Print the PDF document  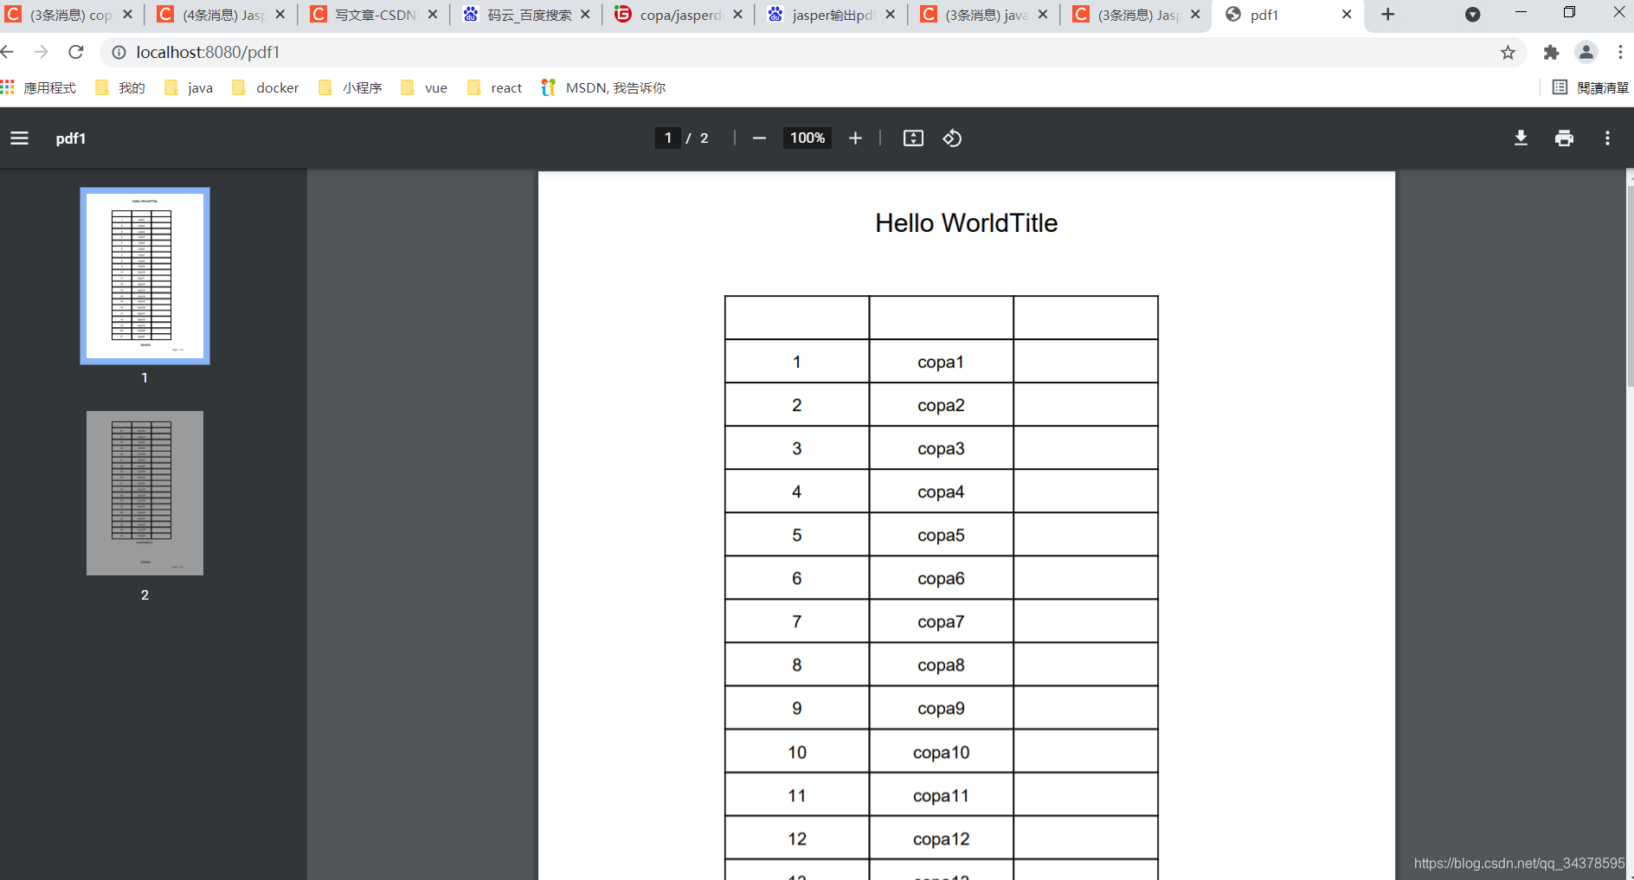(1564, 138)
